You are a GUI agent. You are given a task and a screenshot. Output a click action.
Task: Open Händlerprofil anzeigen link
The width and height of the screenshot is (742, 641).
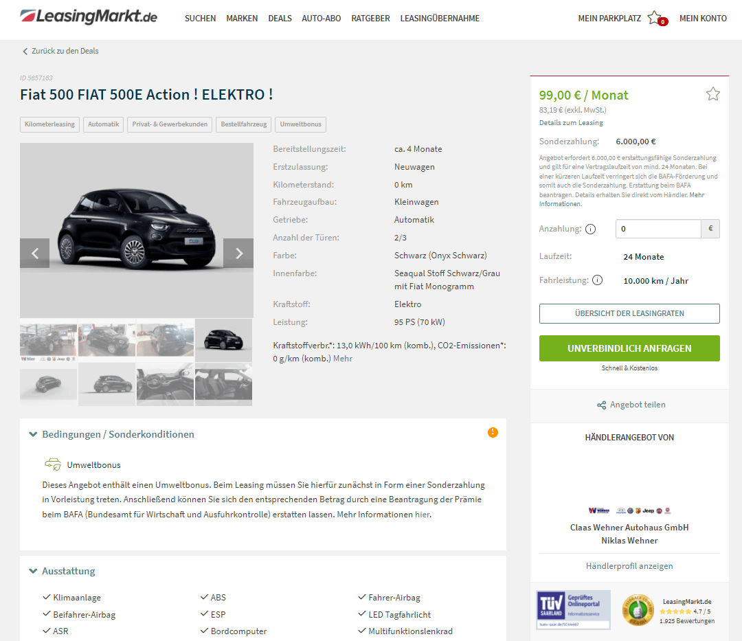coord(629,566)
